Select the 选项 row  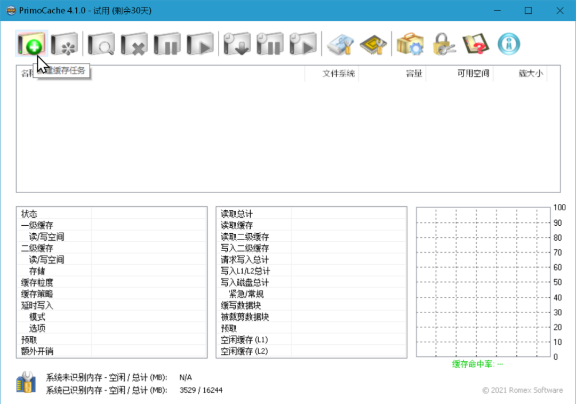[111, 328]
